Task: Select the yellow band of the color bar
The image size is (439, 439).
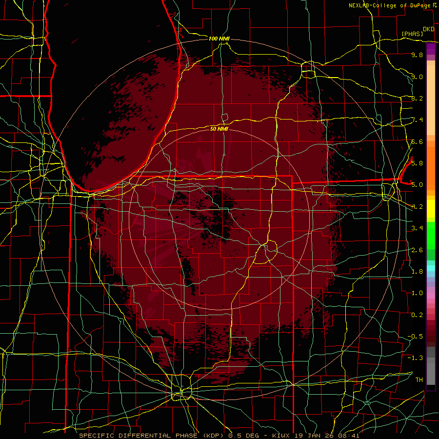Action: point(431,209)
